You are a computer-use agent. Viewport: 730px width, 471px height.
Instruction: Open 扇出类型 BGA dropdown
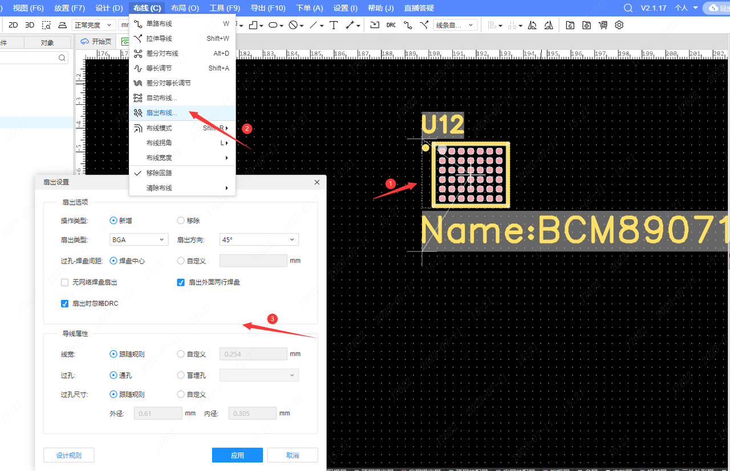[x=139, y=239]
